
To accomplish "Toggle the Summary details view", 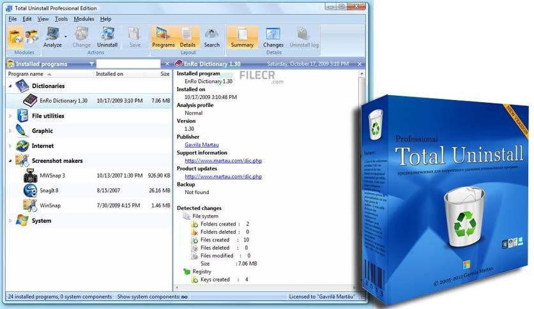I will (242, 37).
